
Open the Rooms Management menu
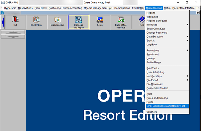tap(96, 8)
